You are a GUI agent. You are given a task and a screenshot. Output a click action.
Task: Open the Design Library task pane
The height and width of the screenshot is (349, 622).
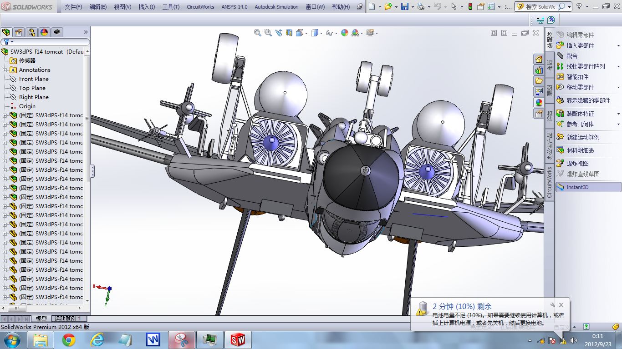coord(539,70)
